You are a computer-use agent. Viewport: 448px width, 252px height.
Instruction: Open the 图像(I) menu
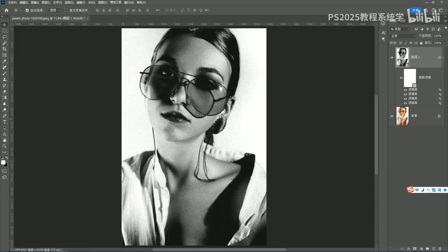pyautogui.click(x=35, y=2)
